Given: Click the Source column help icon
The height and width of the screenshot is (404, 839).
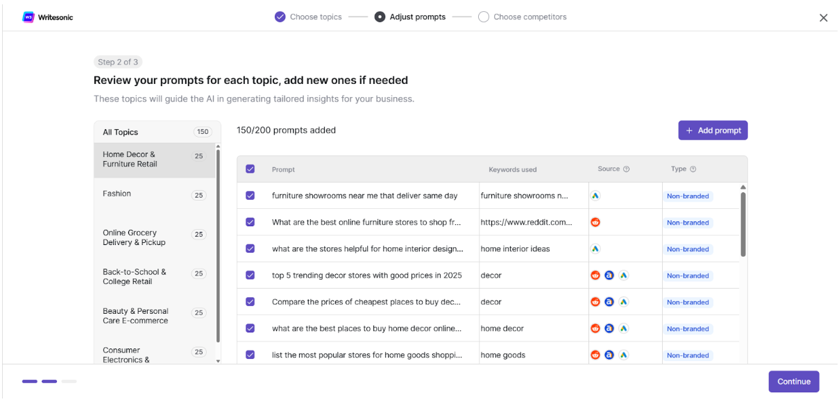Looking at the screenshot, I should [x=626, y=169].
